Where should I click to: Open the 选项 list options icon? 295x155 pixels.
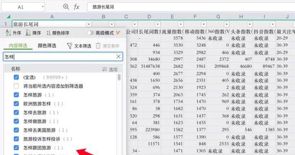tap(104, 69)
